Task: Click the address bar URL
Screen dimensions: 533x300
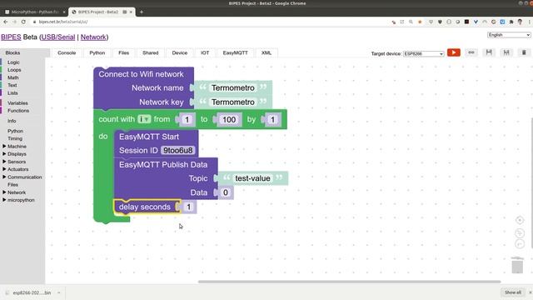Action: point(63,22)
